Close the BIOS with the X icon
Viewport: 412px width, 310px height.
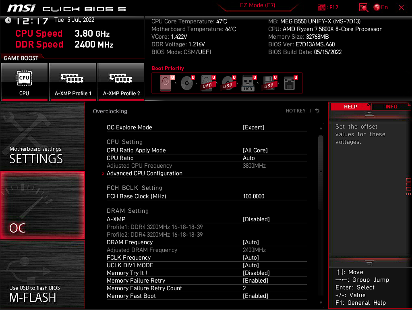[x=401, y=7]
